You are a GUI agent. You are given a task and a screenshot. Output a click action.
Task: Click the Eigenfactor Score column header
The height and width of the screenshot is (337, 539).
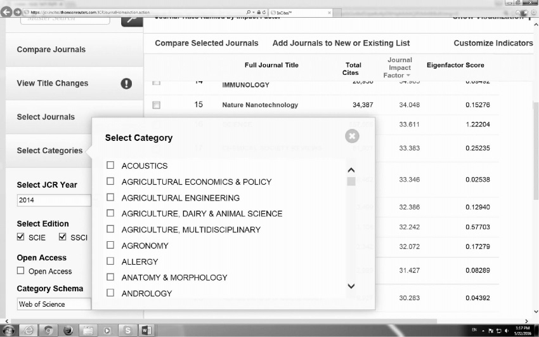[455, 65]
